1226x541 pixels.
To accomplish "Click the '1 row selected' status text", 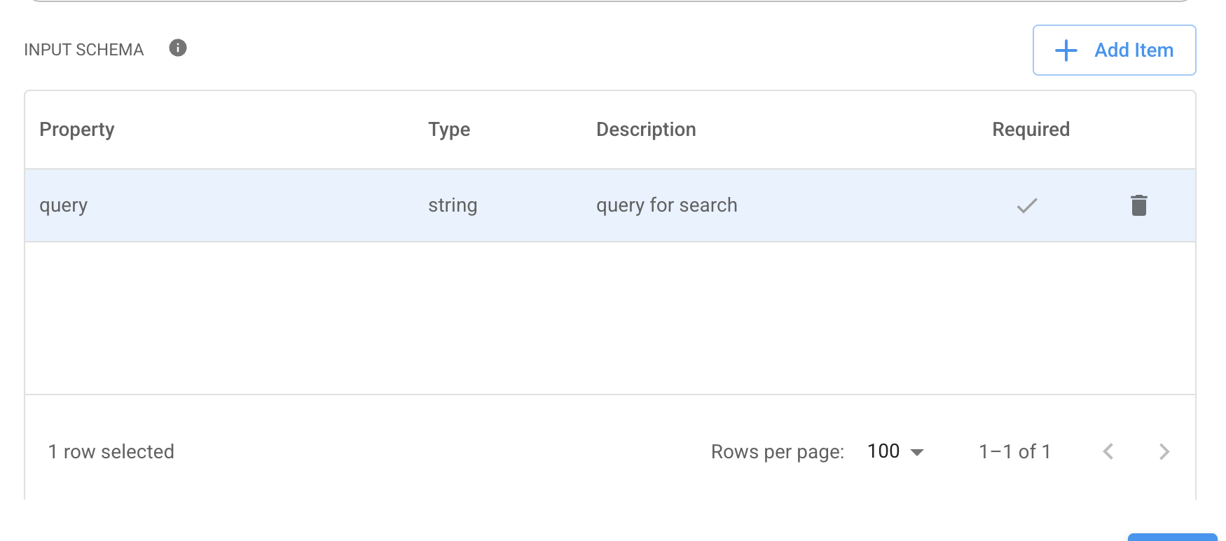I will coord(111,452).
